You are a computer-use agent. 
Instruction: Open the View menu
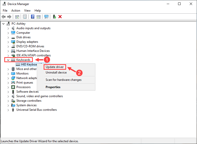(x=27, y=11)
